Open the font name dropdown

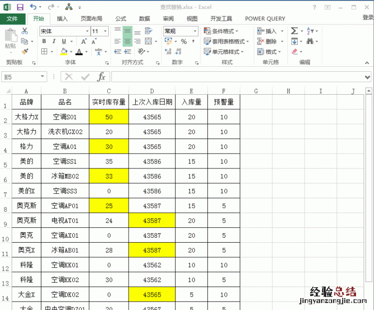click(87, 31)
